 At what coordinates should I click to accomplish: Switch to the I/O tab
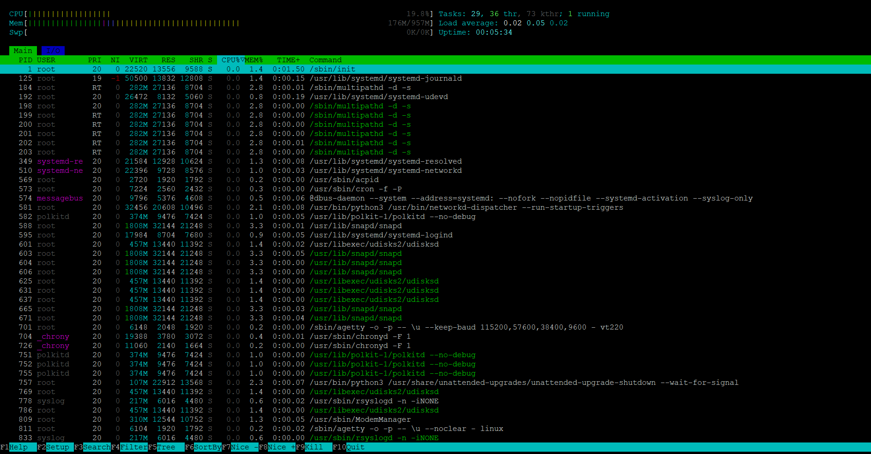tap(52, 50)
